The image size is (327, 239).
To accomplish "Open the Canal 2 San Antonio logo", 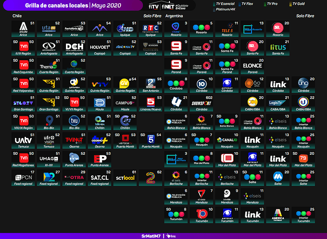I will (x=150, y=84).
